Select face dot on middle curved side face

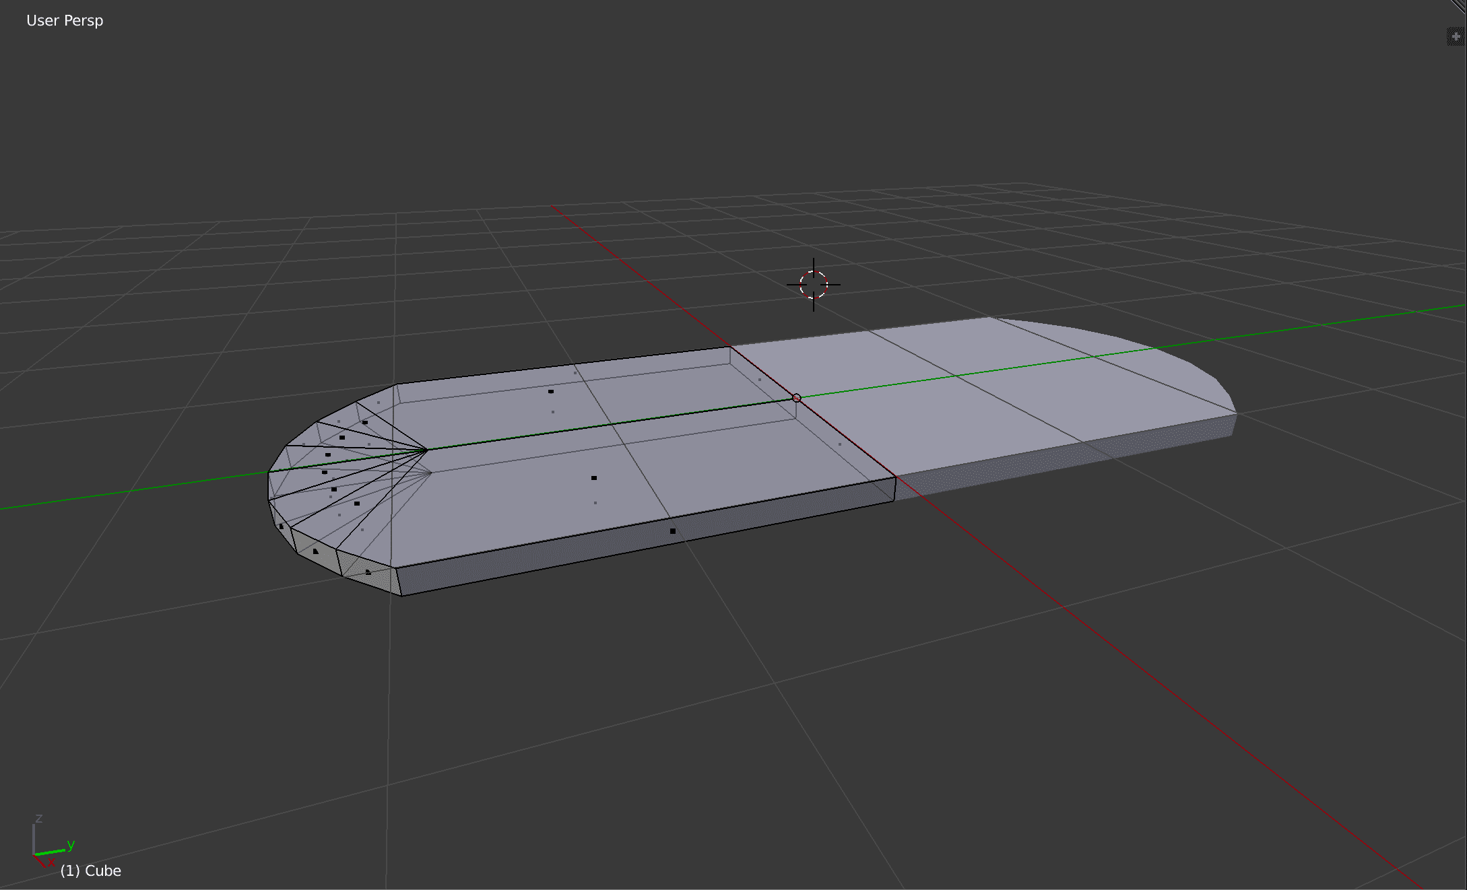tap(315, 551)
